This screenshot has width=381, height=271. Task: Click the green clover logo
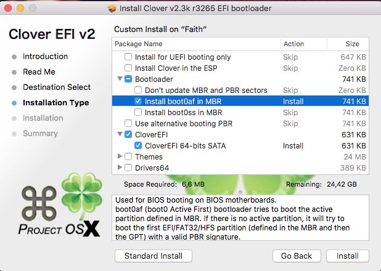[81, 193]
